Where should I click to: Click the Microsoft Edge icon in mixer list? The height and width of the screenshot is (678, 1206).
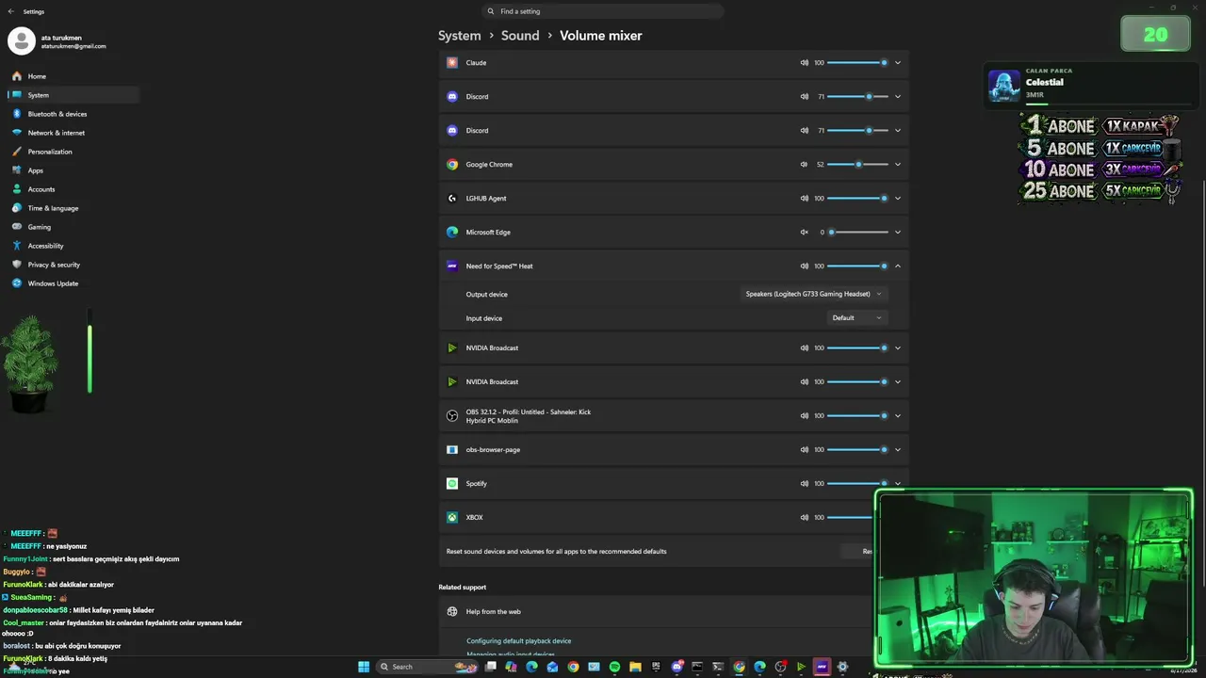coord(452,233)
